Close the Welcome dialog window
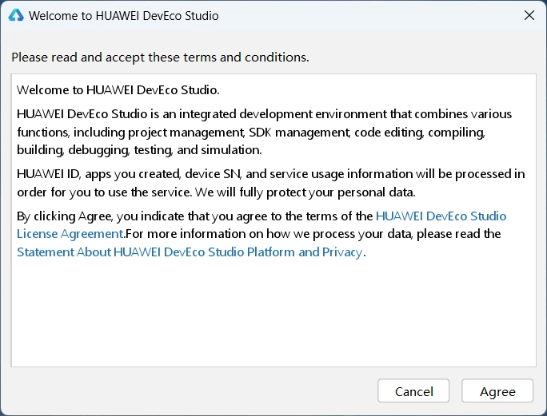The width and height of the screenshot is (547, 416). [x=529, y=16]
